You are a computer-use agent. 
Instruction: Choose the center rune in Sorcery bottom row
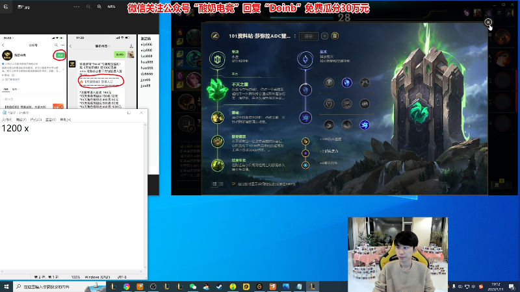pyautogui.click(x=347, y=125)
